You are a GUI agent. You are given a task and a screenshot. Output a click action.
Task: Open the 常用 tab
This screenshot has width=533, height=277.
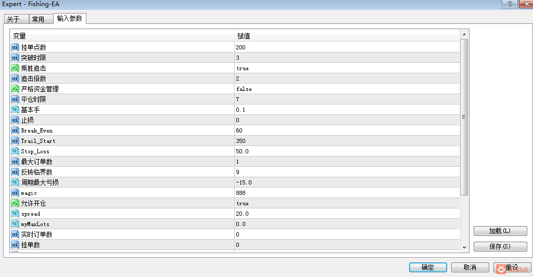41,19
